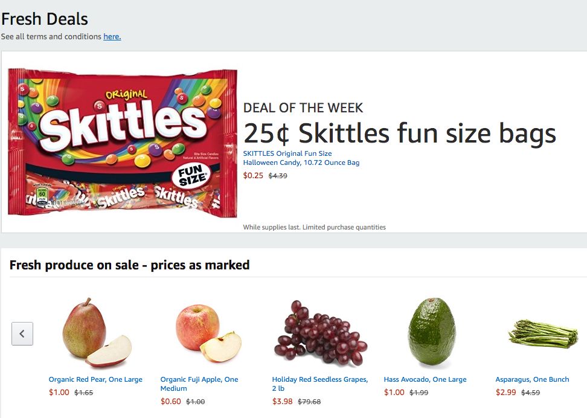Click the red seedless grapes image
Viewport: 587px width, 418px height.
(320, 333)
